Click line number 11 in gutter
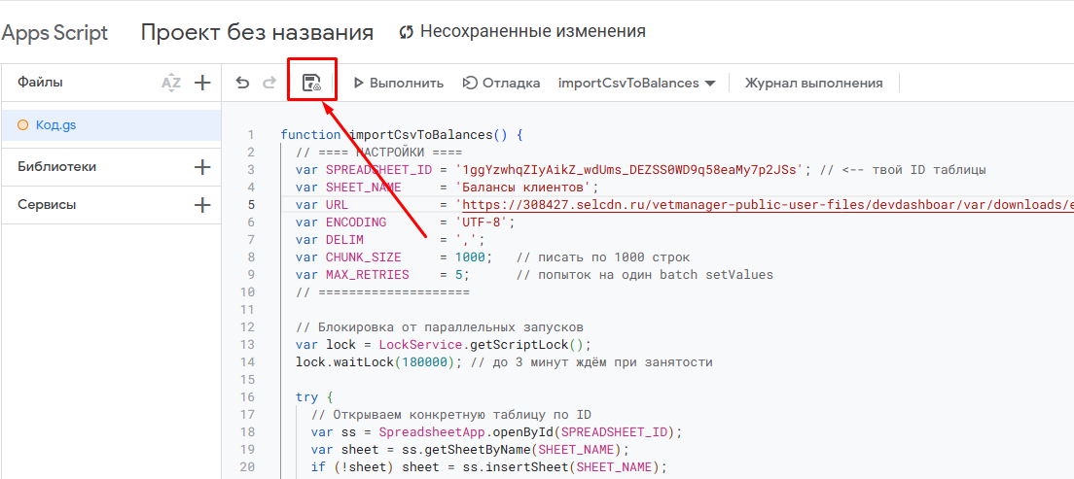The width and height of the screenshot is (1074, 479). 250,310
